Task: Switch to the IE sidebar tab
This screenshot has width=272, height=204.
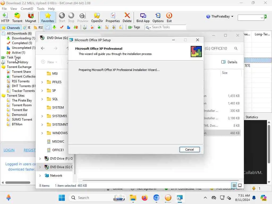Action: pyautogui.click(x=27, y=28)
